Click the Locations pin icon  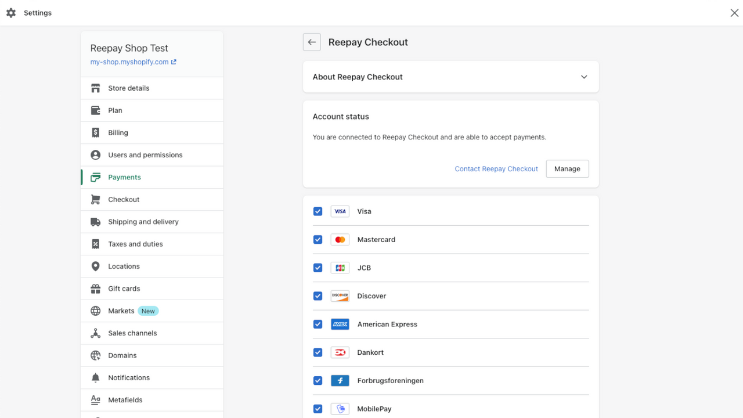coord(96,266)
